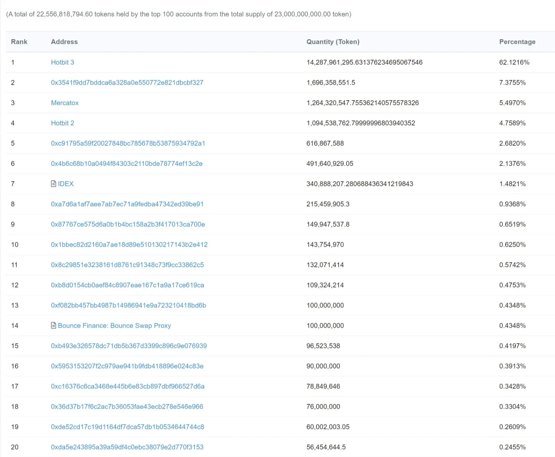The image size is (555, 457).
Task: Click the Percentage column header
Action: (517, 42)
